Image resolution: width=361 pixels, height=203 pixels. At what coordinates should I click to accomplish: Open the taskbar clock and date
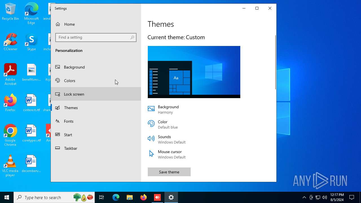click(x=337, y=197)
